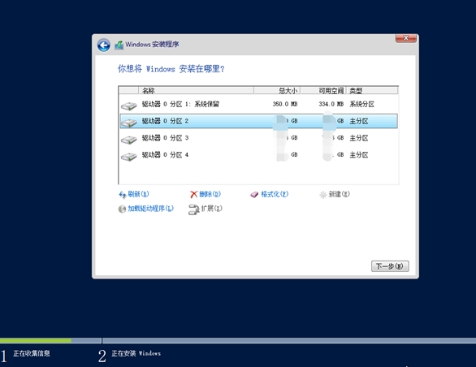Click the drive icon for 驱动器 0 分区 2

tap(129, 122)
